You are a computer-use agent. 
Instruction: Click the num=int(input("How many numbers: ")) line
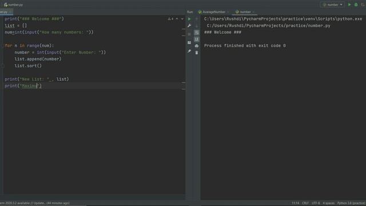tap(49, 32)
